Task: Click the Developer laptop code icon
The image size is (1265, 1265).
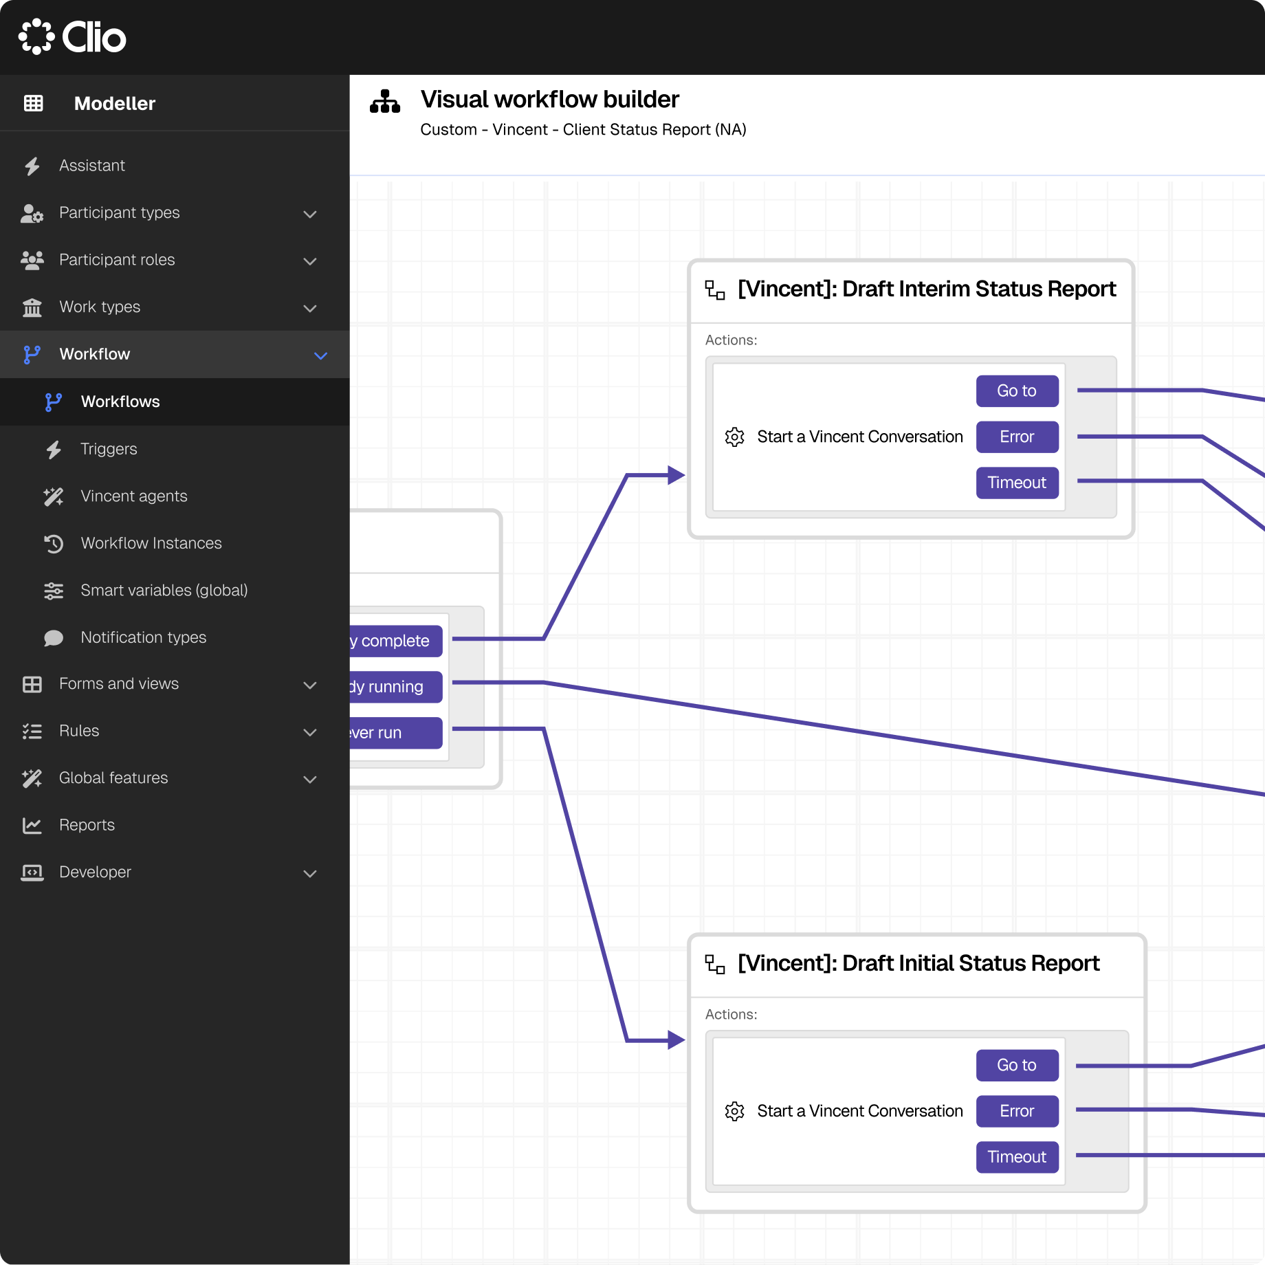Action: (32, 872)
